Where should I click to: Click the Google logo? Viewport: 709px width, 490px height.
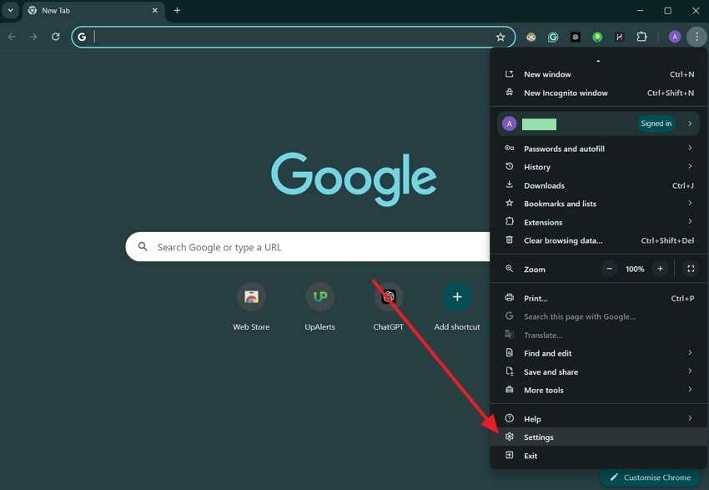[354, 179]
